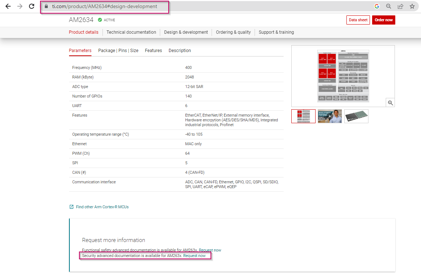Select the video thumbnail showing the presenter

click(x=330, y=116)
